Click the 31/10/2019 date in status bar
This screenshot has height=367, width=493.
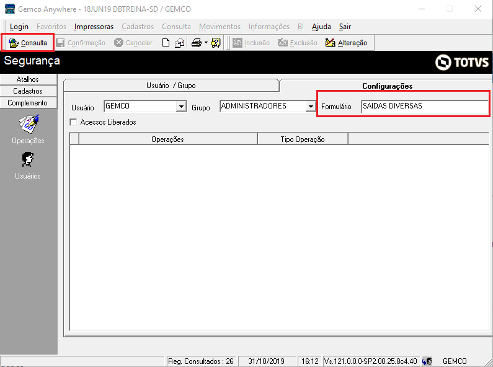coord(266,361)
